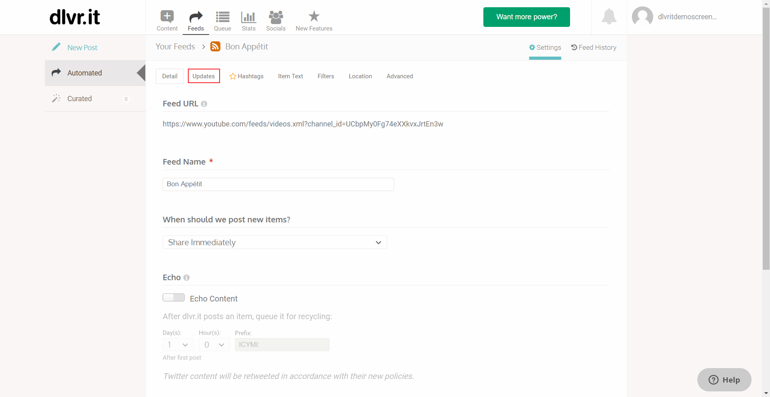Viewport: 770px width, 397px height.
Task: View the Stats chart icon
Action: click(249, 17)
